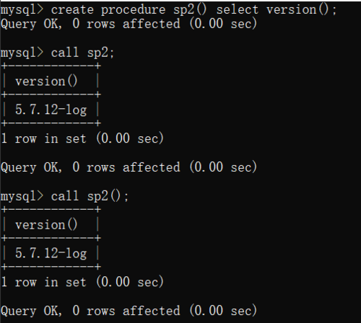361x323 pixels.
Task: Click the 'mysql>' prompt before 'call sp2;'
Action: coord(22,53)
